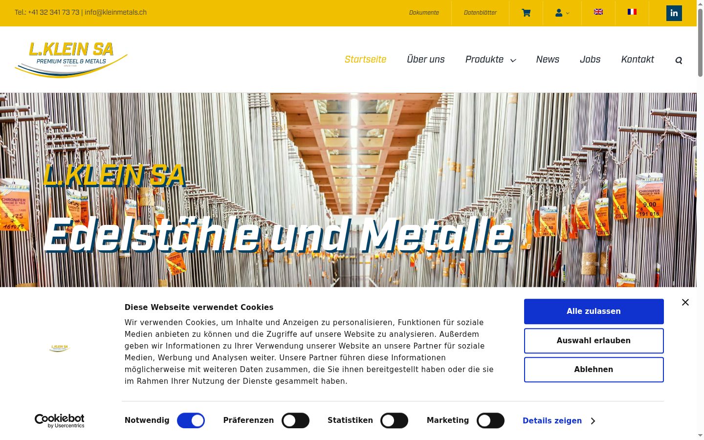Image resolution: width=704 pixels, height=440 pixels.
Task: Open the Kontakt menu item
Action: click(x=638, y=60)
